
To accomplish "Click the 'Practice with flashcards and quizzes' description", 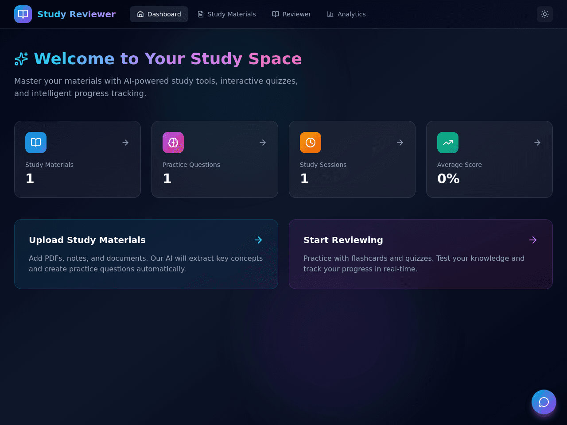I will pos(414,263).
